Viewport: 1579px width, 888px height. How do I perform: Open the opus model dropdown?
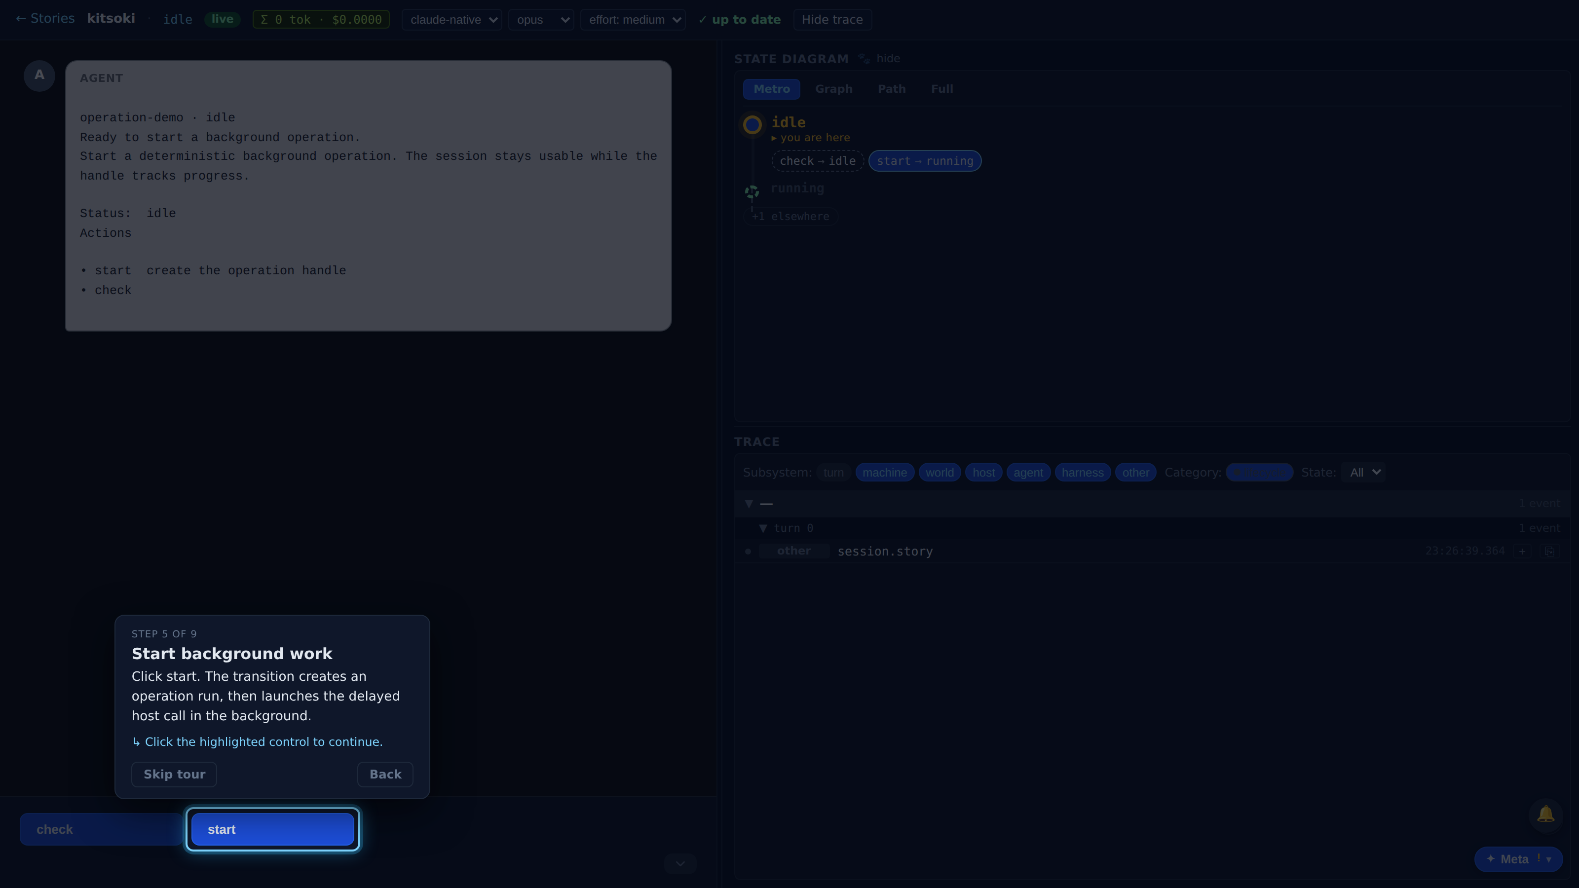tap(541, 20)
